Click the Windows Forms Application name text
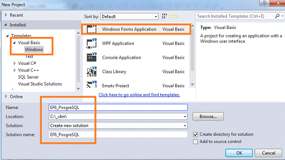285x160 pixels. coord(129,29)
